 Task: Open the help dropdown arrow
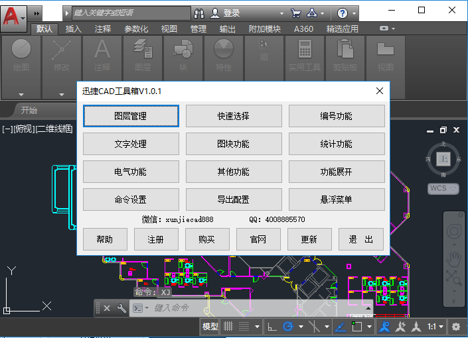click(x=354, y=13)
